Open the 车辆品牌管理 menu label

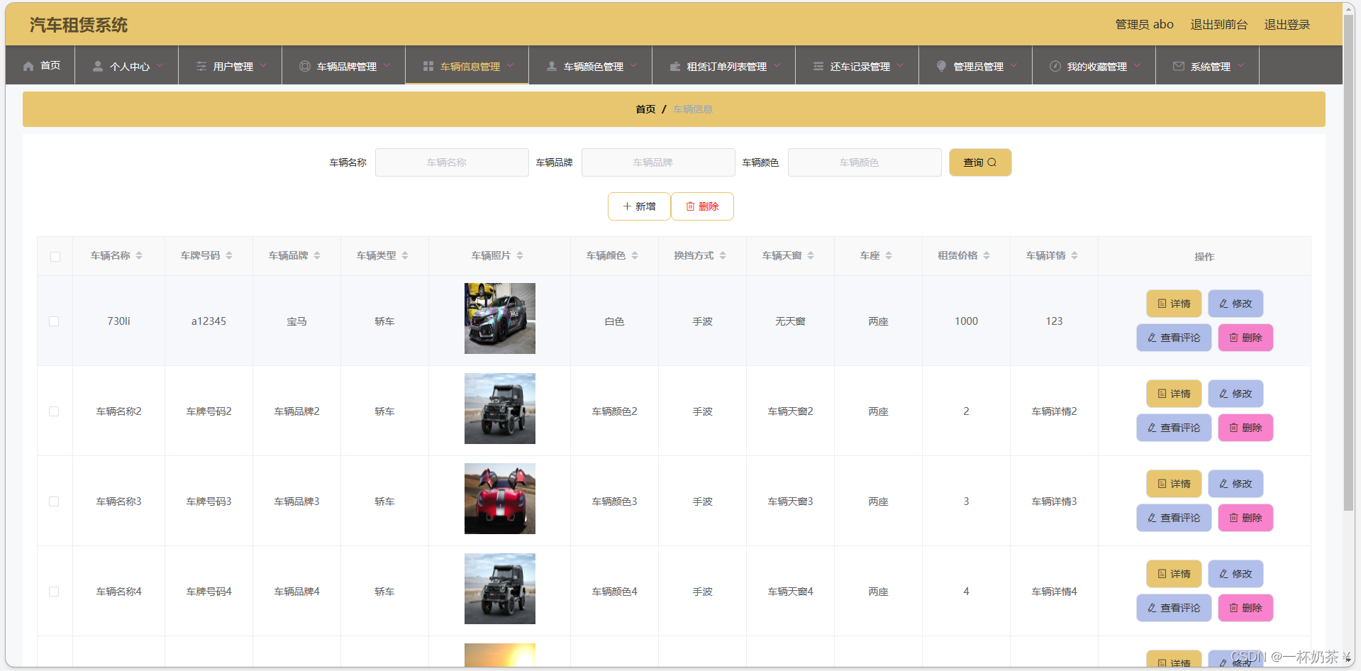(347, 67)
